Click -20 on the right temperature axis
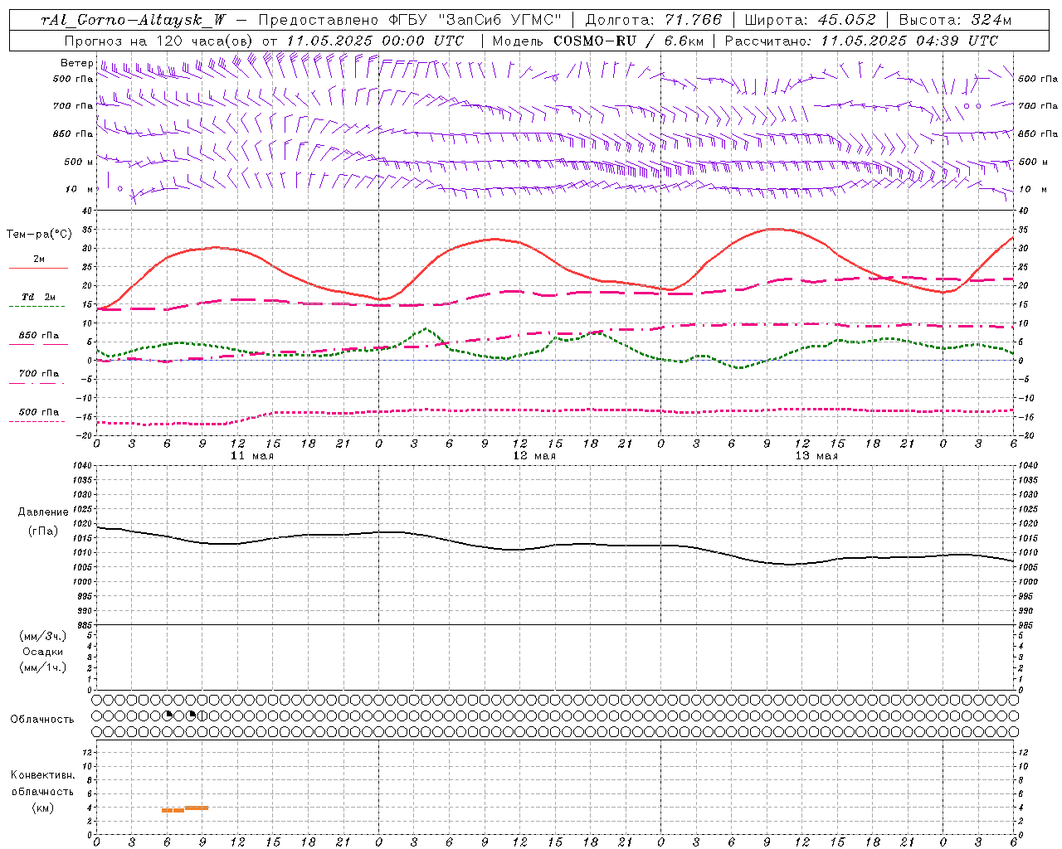The height and width of the screenshot is (849, 1062). pos(1025,435)
